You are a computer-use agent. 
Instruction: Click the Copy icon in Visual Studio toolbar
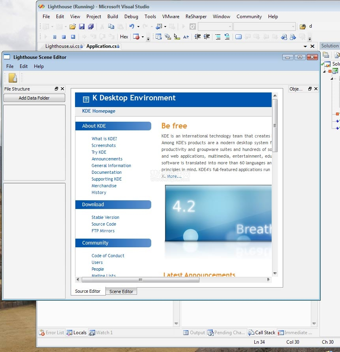(x=111, y=26)
